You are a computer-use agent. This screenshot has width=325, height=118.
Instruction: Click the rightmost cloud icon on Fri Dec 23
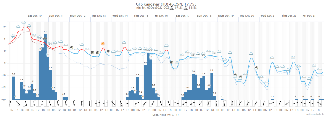pyautogui.click(x=320, y=69)
